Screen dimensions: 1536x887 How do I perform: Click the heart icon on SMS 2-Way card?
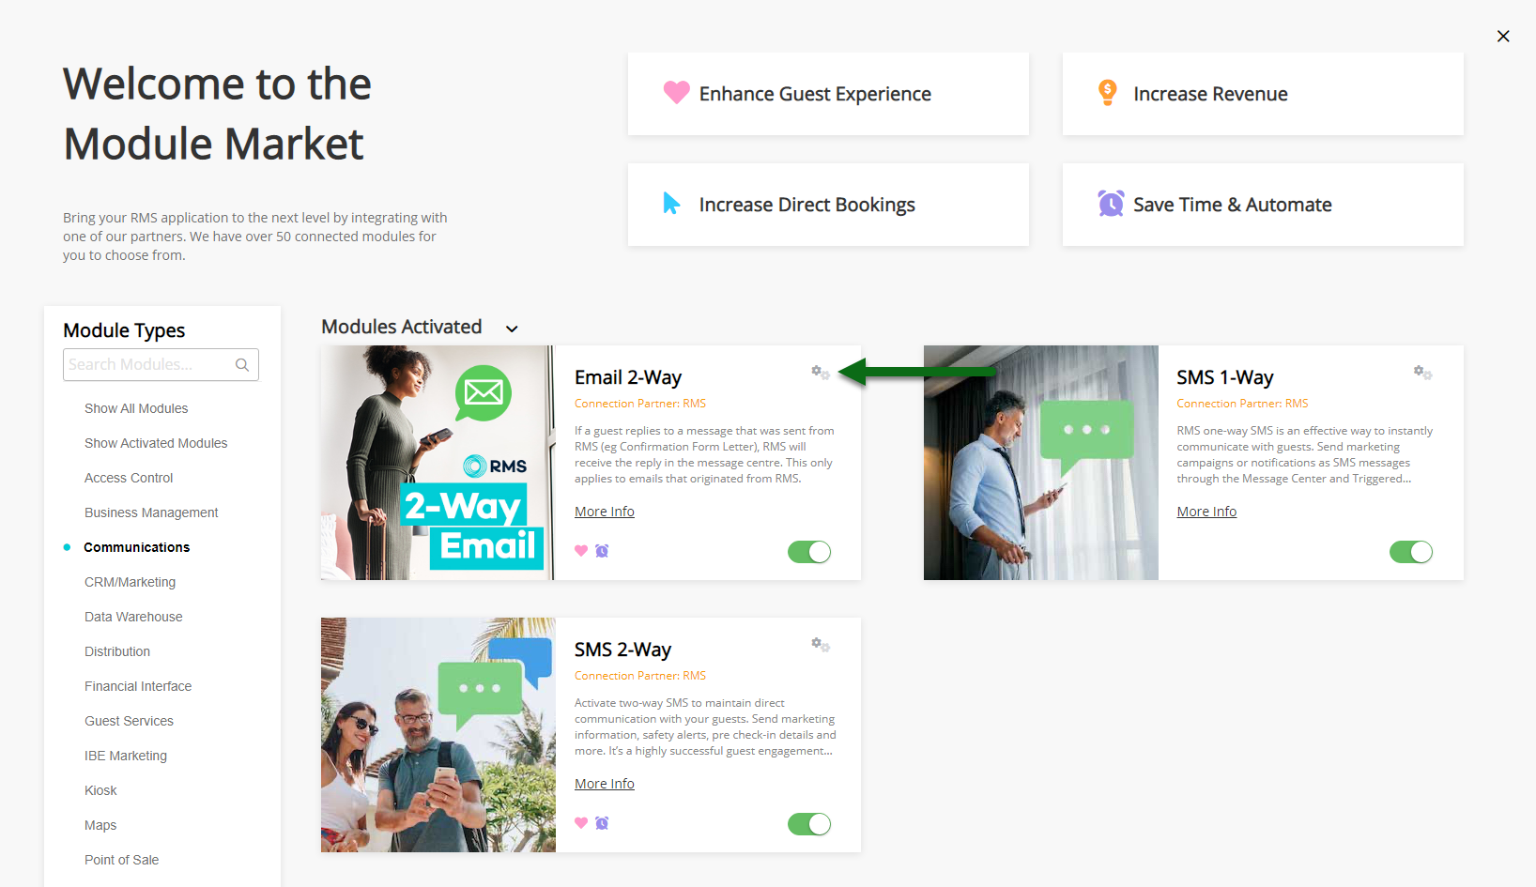[x=581, y=823]
